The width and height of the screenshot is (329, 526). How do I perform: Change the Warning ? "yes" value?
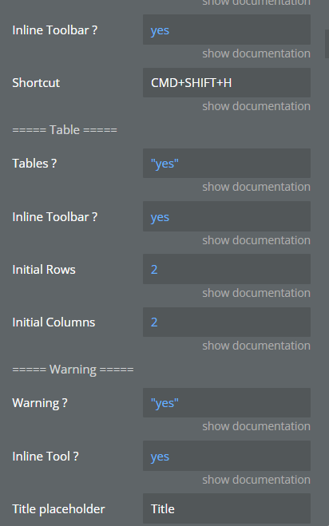click(227, 403)
